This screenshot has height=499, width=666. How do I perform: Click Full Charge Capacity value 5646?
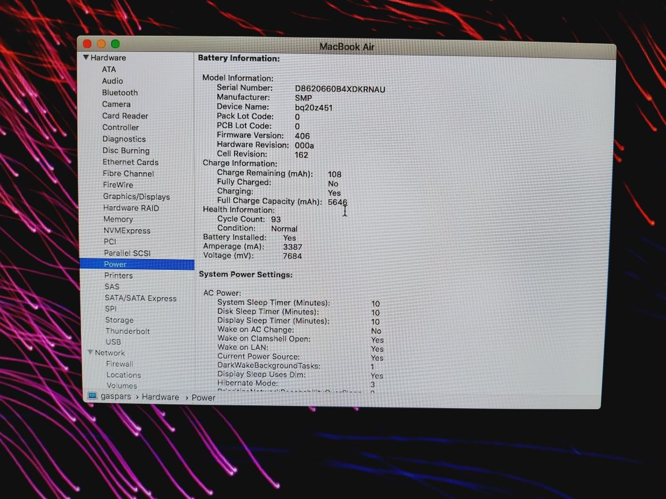click(x=337, y=202)
